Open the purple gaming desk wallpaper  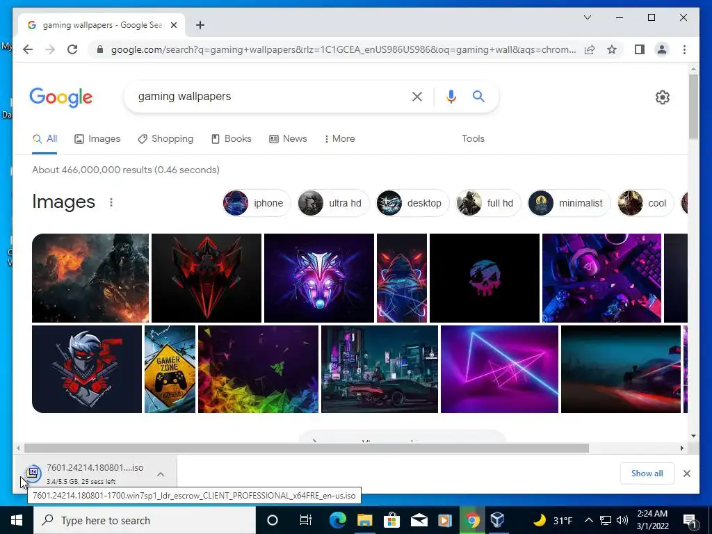[x=601, y=278]
